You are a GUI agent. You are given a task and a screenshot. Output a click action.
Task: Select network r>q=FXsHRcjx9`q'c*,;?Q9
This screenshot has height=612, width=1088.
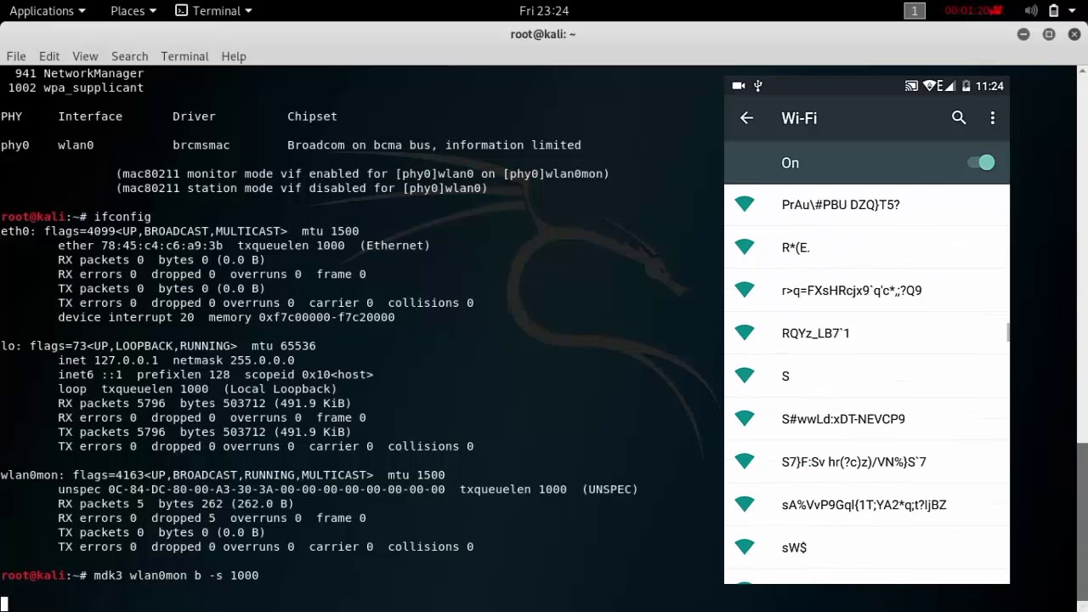click(x=867, y=291)
